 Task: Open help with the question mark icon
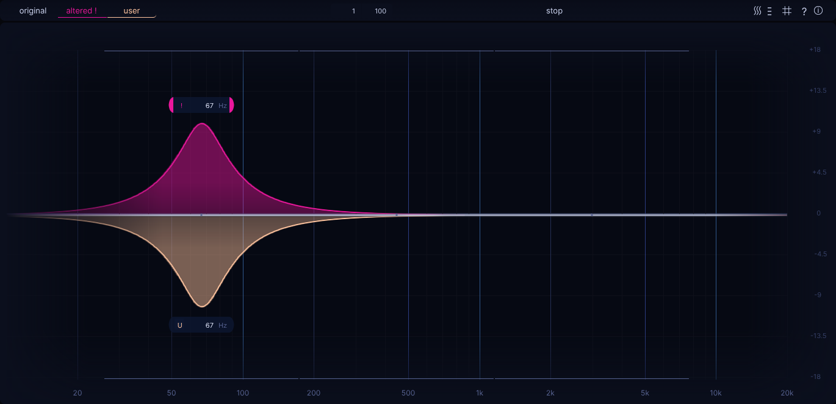[804, 12]
